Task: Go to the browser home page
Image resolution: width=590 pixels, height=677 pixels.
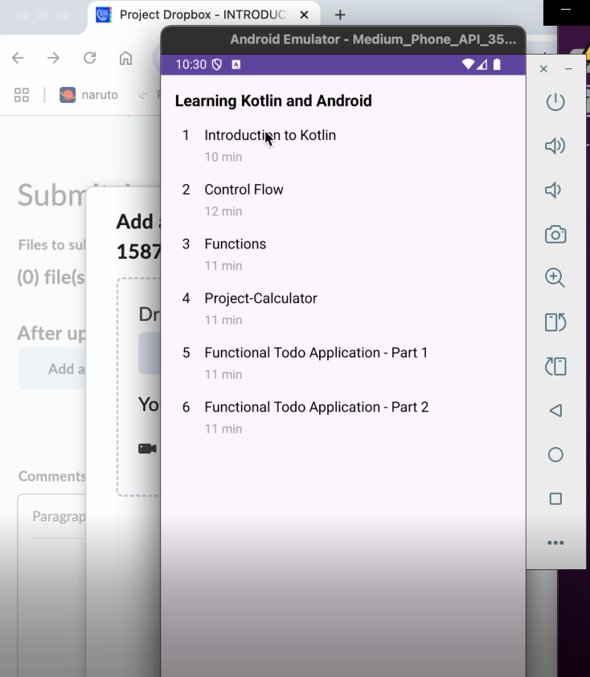Action: pos(125,58)
